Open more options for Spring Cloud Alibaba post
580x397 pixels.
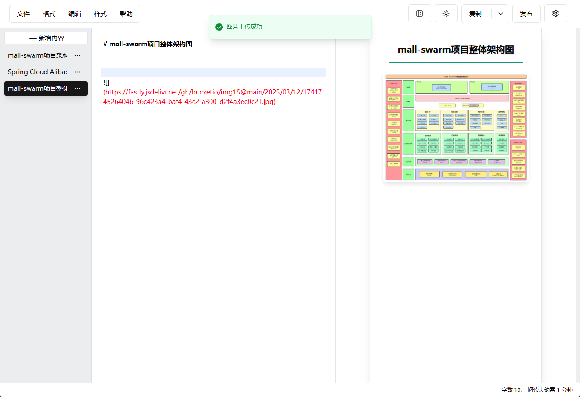(77, 72)
